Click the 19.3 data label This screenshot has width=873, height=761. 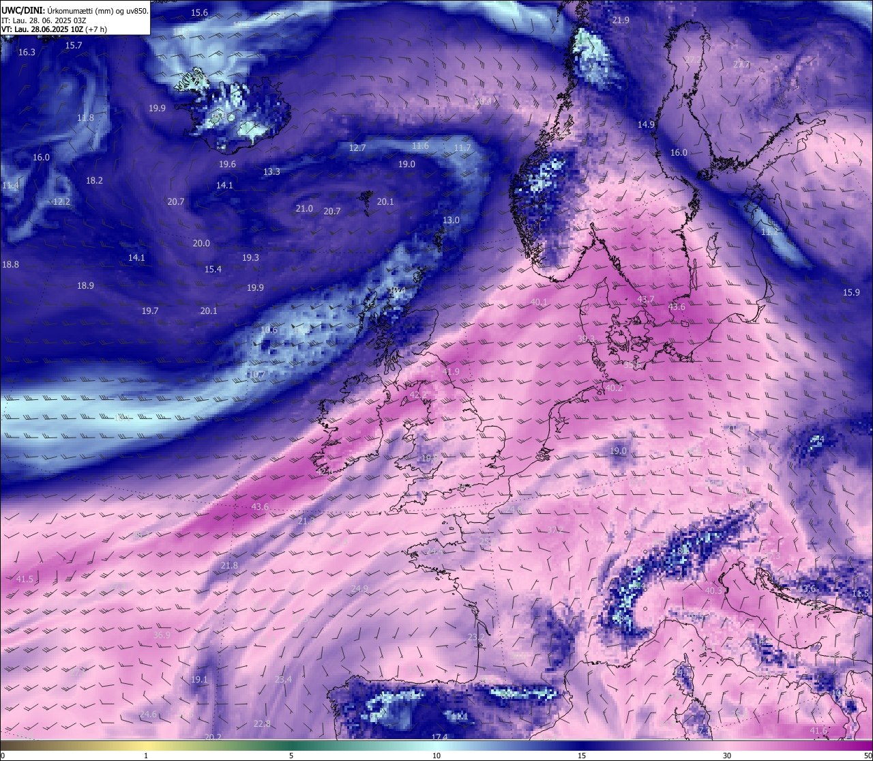click(250, 257)
